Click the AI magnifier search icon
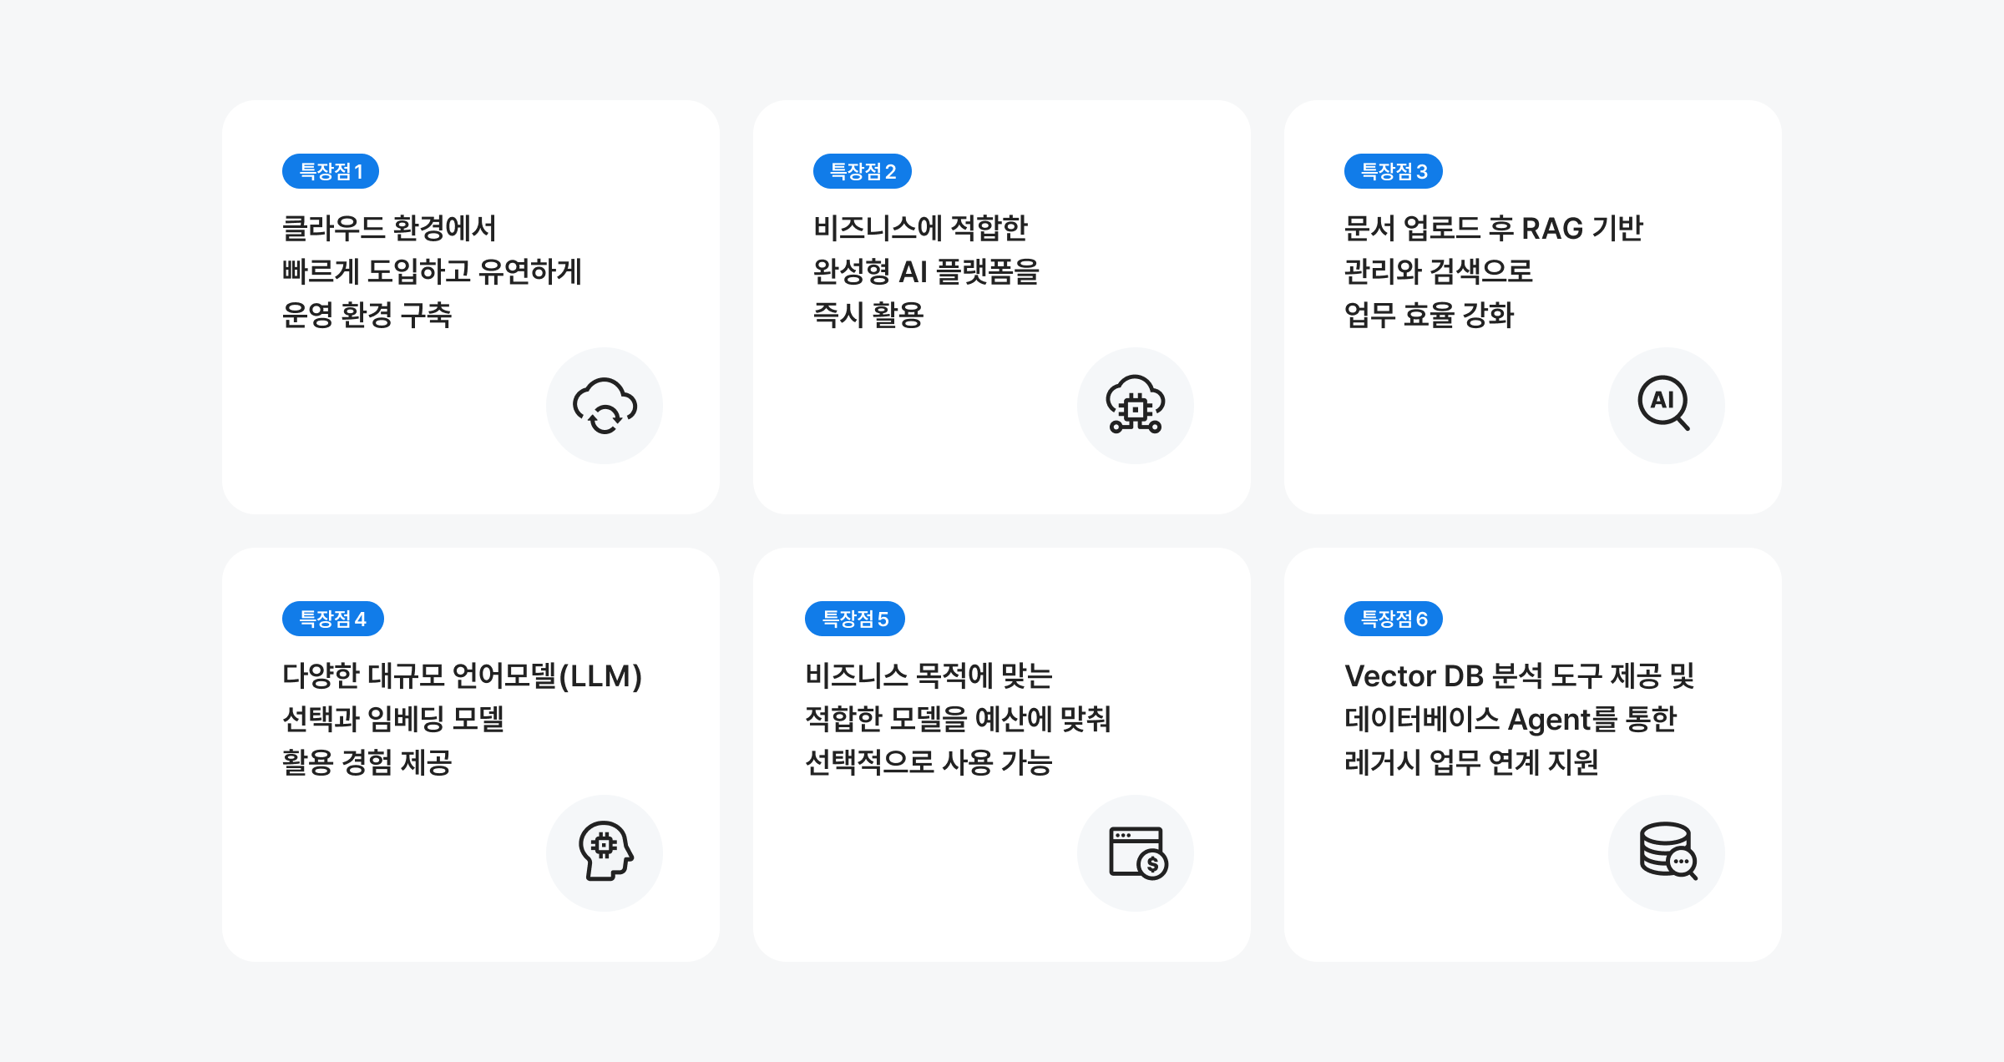Image resolution: width=2004 pixels, height=1062 pixels. [x=1665, y=404]
